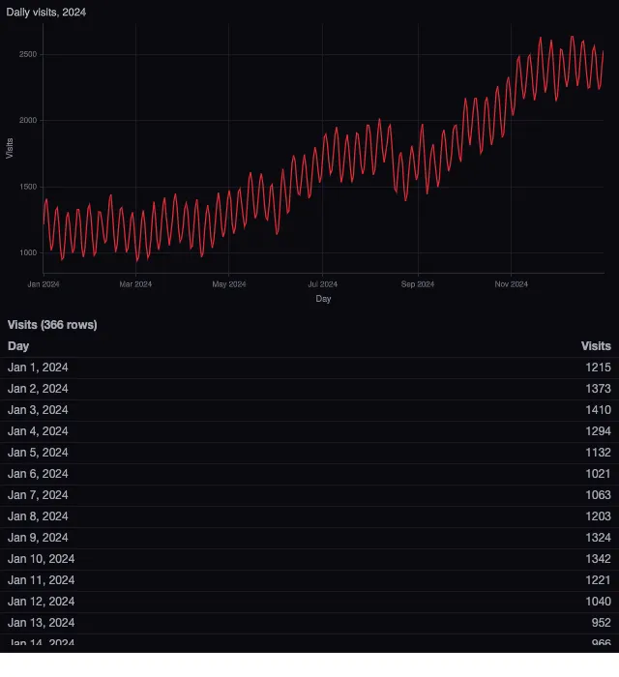Click the 2500 y-axis tick label

click(x=28, y=54)
